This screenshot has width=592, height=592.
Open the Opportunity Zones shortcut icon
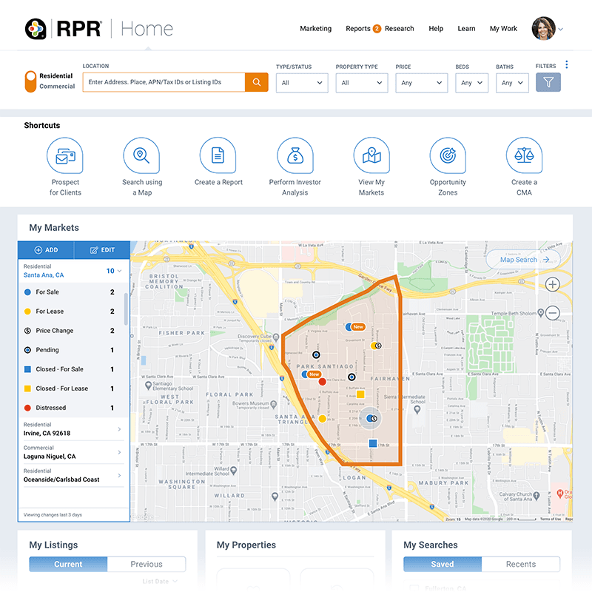pyautogui.click(x=448, y=155)
